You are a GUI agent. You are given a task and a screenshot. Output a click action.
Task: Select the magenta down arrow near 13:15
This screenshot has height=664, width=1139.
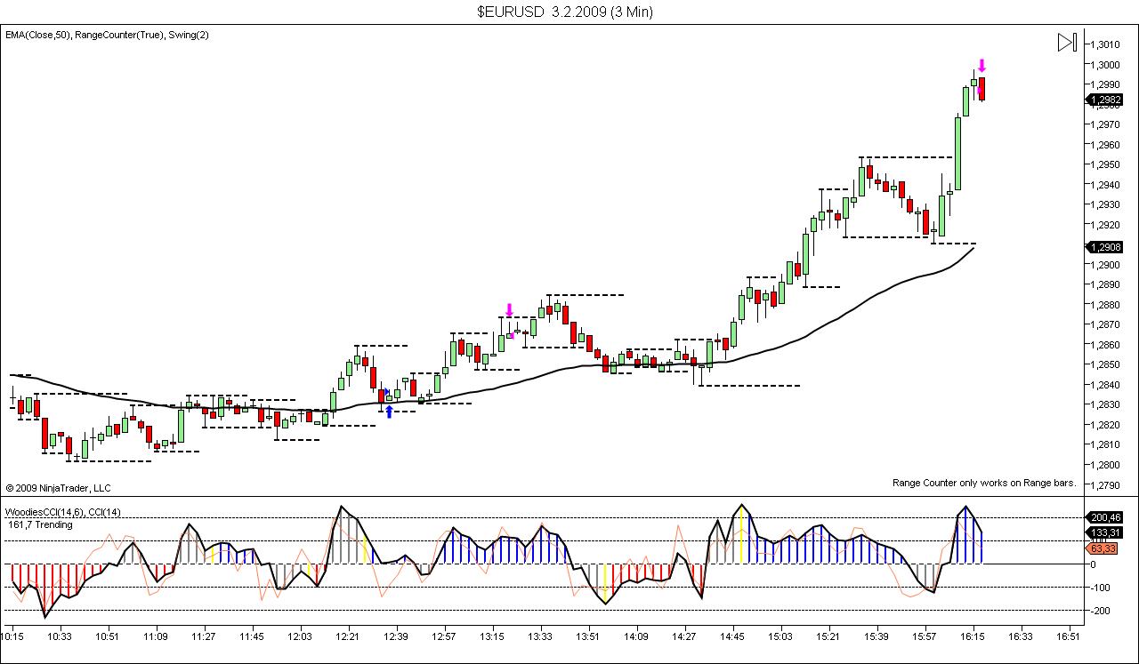[x=509, y=310]
